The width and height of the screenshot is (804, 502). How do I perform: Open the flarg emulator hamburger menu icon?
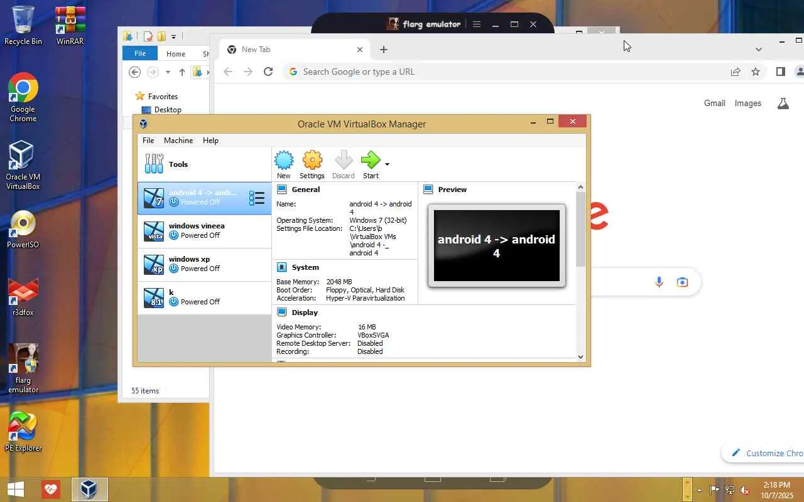point(477,24)
